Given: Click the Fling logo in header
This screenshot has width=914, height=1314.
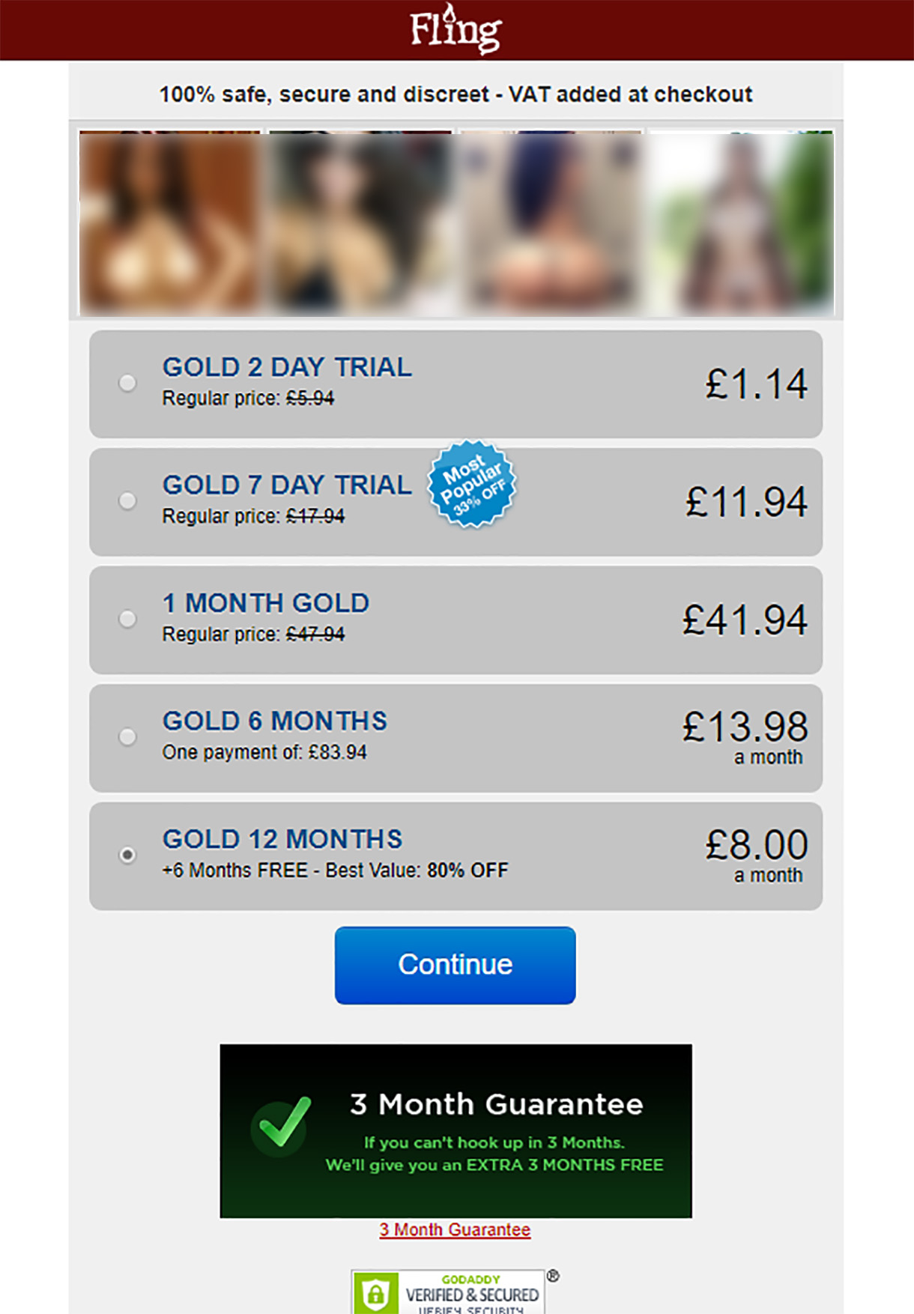Looking at the screenshot, I should tap(456, 30).
